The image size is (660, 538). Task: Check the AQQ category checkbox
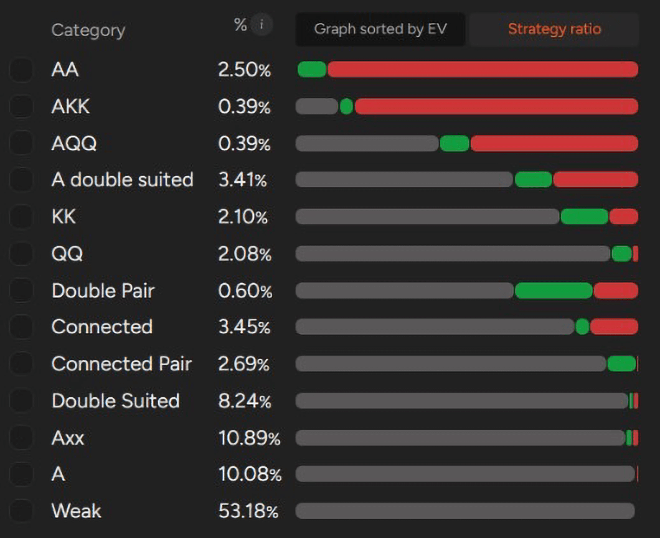coord(21,143)
